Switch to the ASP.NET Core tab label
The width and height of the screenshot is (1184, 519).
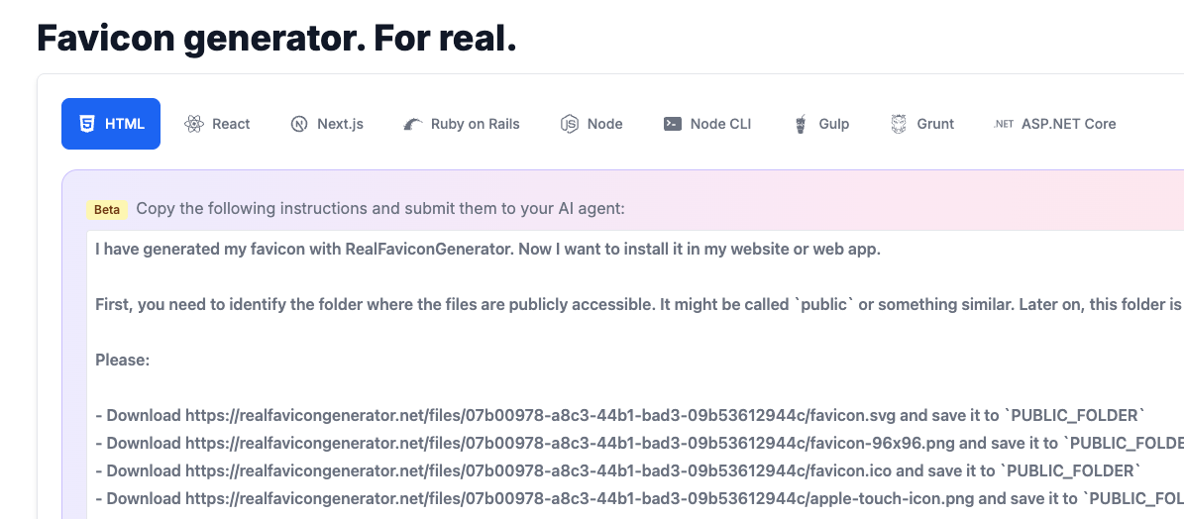[x=1068, y=124]
